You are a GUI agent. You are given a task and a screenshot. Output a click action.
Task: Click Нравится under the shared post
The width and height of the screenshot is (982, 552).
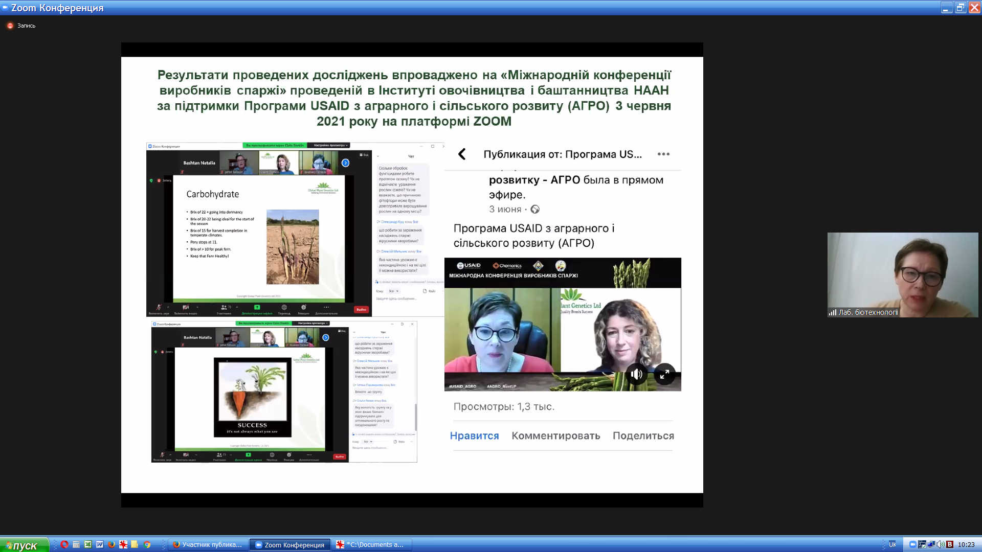pyautogui.click(x=474, y=435)
